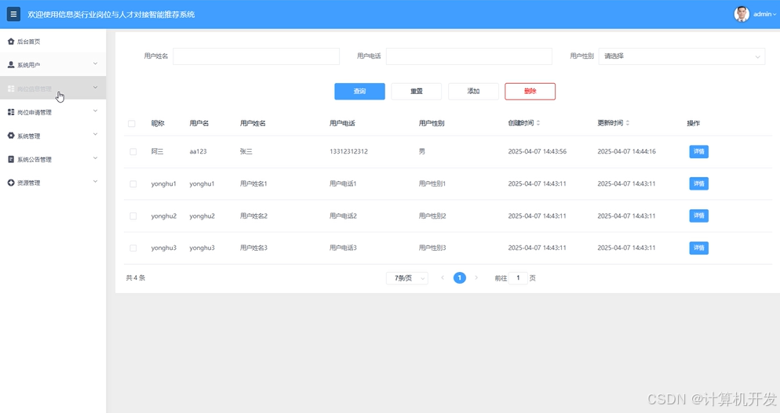Open 岗位信息管理 sidebar menu
Image resolution: width=780 pixels, height=413 pixels.
click(x=53, y=88)
